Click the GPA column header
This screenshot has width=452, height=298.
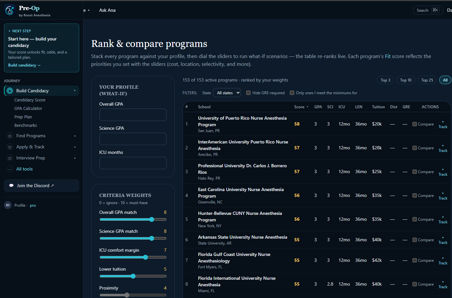(x=318, y=107)
